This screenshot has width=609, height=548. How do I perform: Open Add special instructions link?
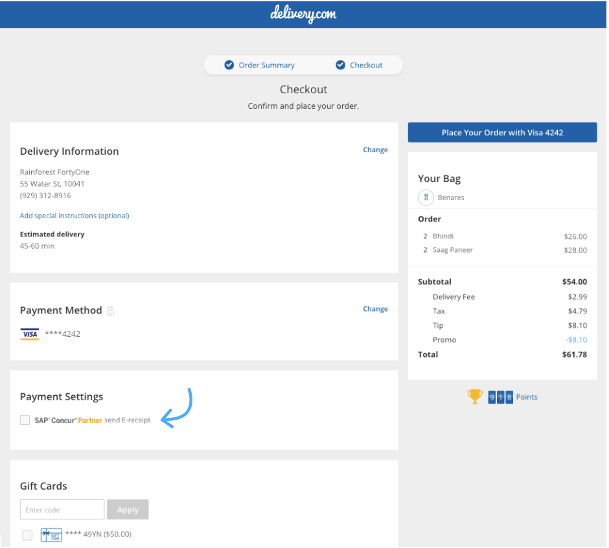click(75, 216)
